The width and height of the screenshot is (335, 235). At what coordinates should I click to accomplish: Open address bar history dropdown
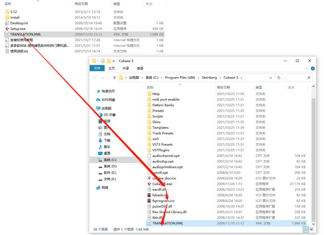[270, 78]
